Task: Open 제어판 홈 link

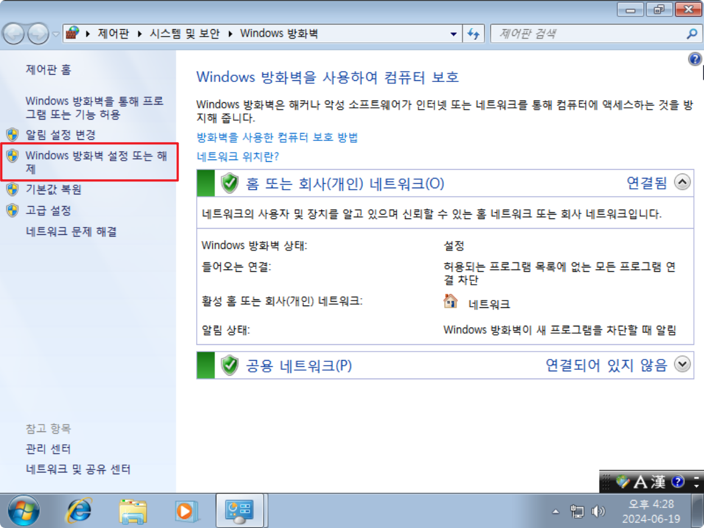Action: click(x=48, y=70)
